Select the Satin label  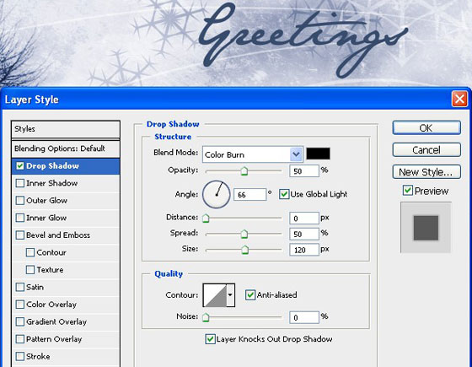click(x=35, y=287)
